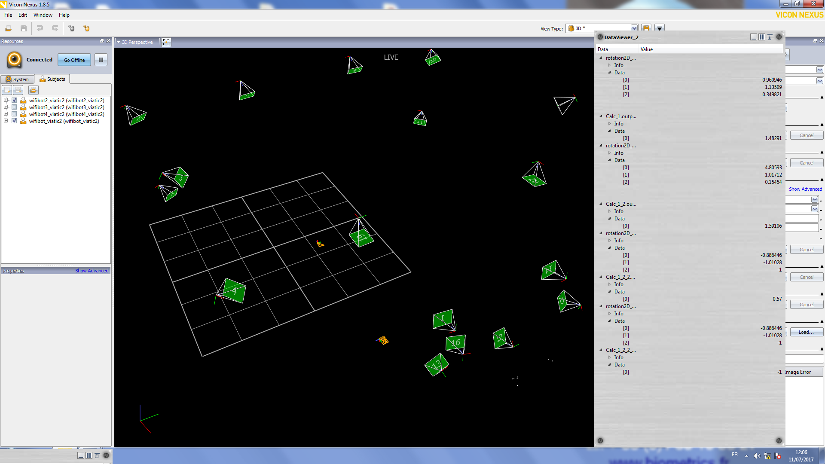Click the grey spheres toolbar icon
The width and height of the screenshot is (825, 464).
pyautogui.click(x=71, y=28)
